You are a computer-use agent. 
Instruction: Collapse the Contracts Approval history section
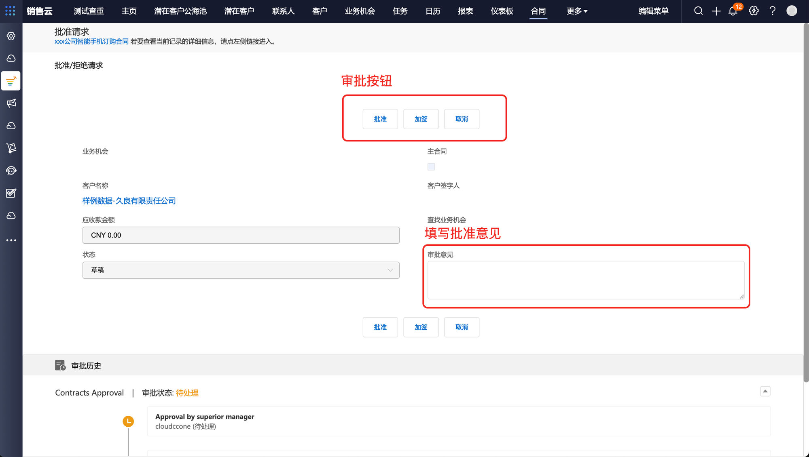(x=765, y=391)
